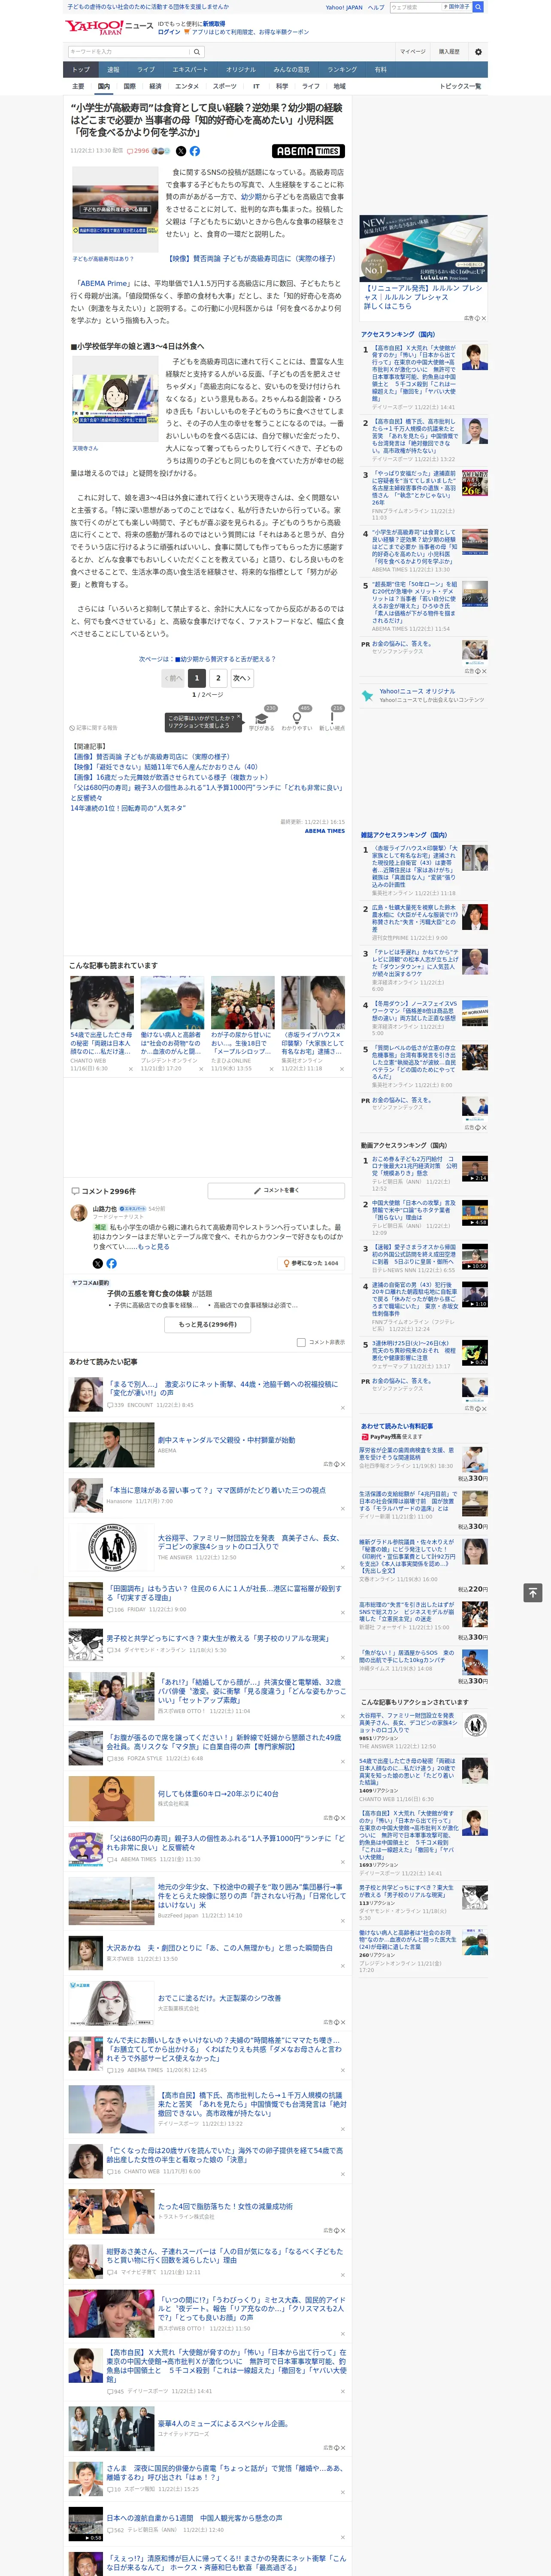
Task: Open article 日本への渡航自粛から1週間
Action: click(x=195, y=2518)
